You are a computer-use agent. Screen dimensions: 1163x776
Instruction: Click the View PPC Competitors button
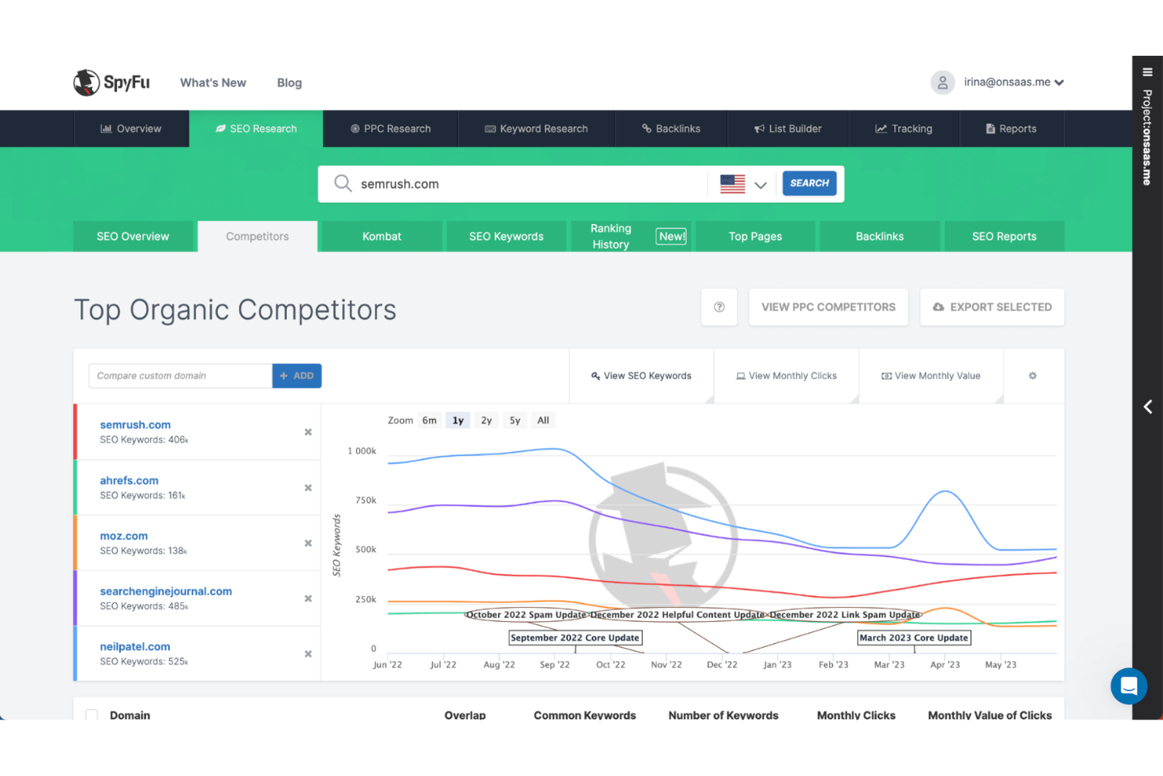pyautogui.click(x=827, y=307)
